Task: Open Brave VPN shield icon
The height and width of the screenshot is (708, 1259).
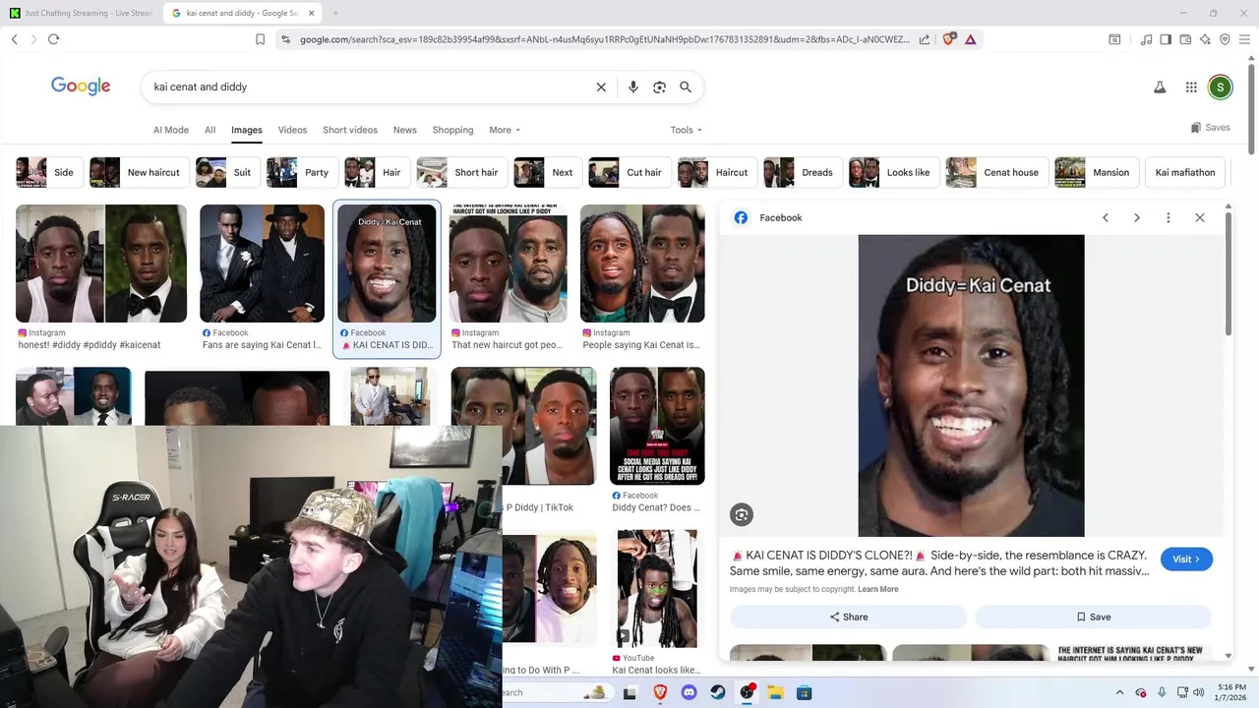Action: tap(1225, 39)
